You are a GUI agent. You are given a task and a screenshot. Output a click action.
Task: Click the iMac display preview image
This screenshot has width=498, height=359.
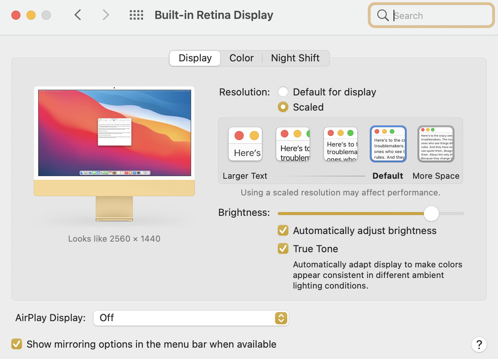pos(114,153)
